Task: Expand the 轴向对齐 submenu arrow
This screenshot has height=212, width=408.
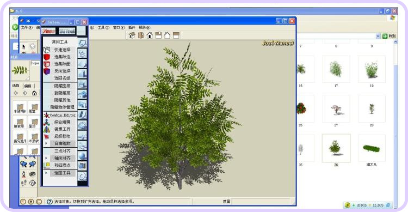Action: pyautogui.click(x=46, y=158)
